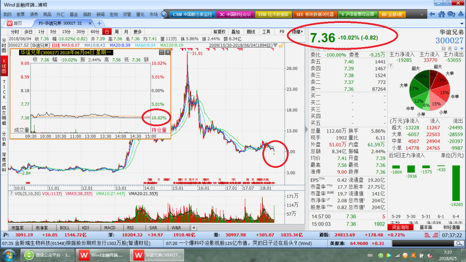Click the alert bell icon at top right

[461, 14]
